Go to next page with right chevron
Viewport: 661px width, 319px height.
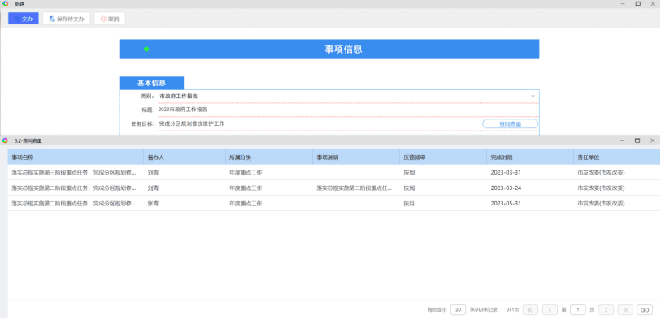pyautogui.click(x=606, y=310)
